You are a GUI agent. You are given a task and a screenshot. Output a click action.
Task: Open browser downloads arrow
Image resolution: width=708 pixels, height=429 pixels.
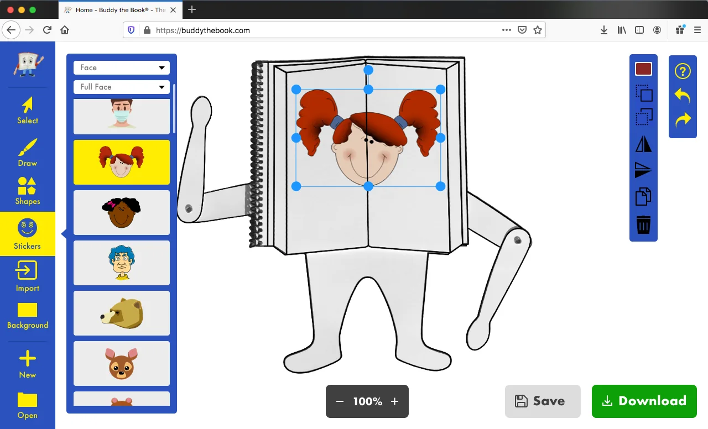pyautogui.click(x=604, y=30)
